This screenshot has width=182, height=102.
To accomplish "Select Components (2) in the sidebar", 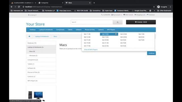I will [x=41, y=60].
